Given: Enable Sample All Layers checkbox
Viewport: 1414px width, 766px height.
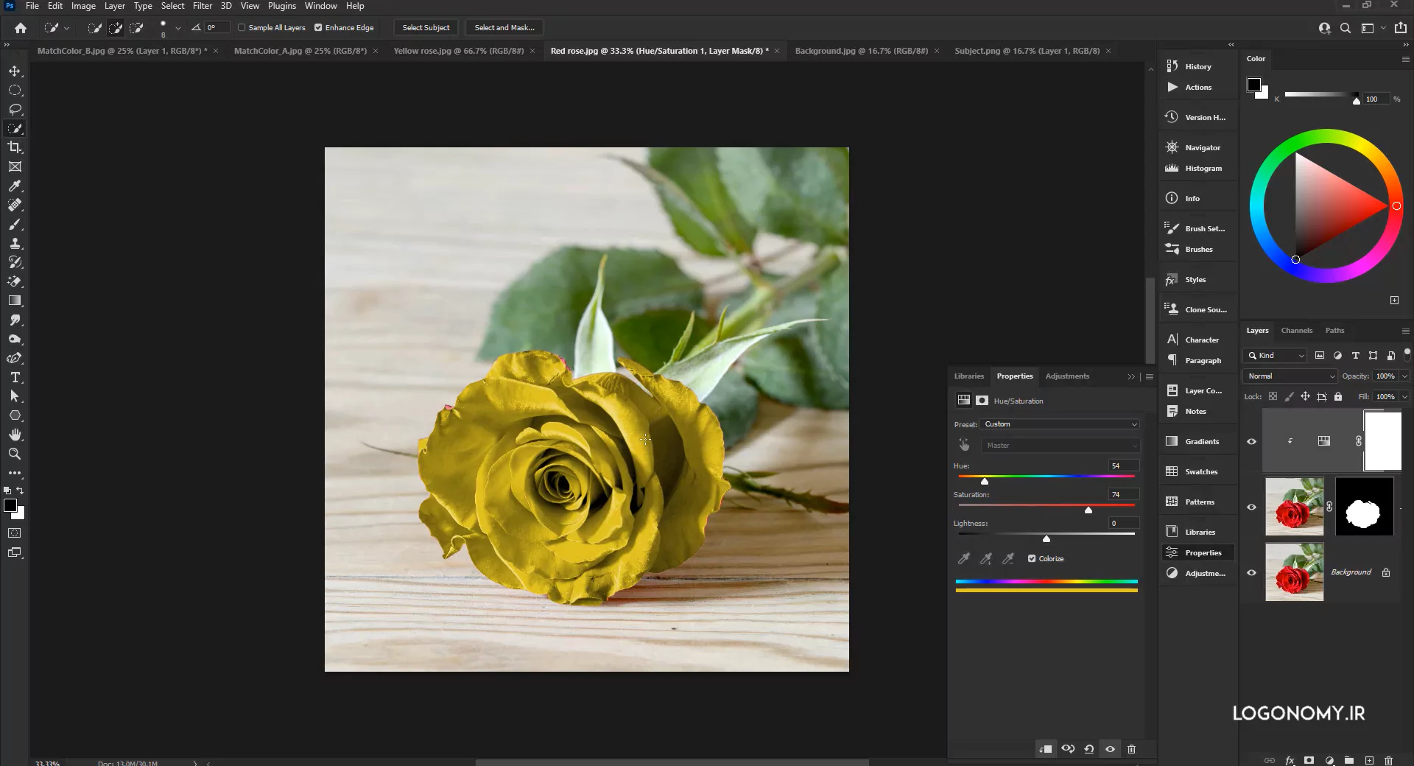Looking at the screenshot, I should click(242, 28).
